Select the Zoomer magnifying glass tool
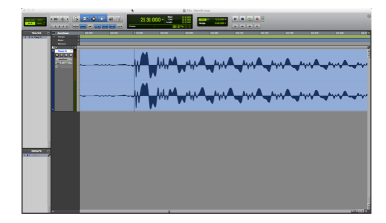 pos(76,19)
